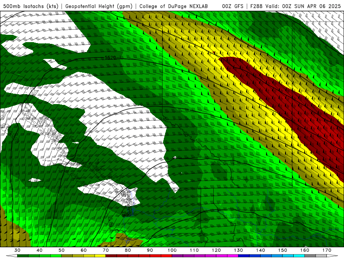Click the legend value 170

tap(327, 250)
